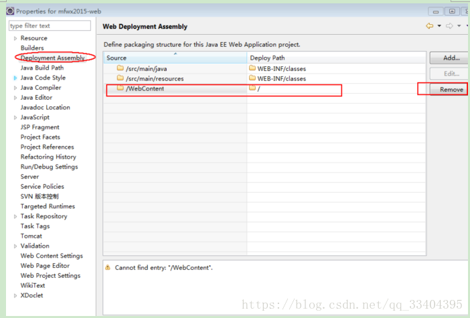Click the Edit... button
The height and width of the screenshot is (318, 470).
[449, 74]
